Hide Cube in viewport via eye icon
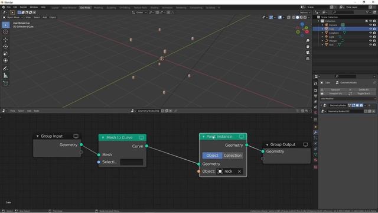The width and height of the screenshot is (378, 213). coord(370,29)
